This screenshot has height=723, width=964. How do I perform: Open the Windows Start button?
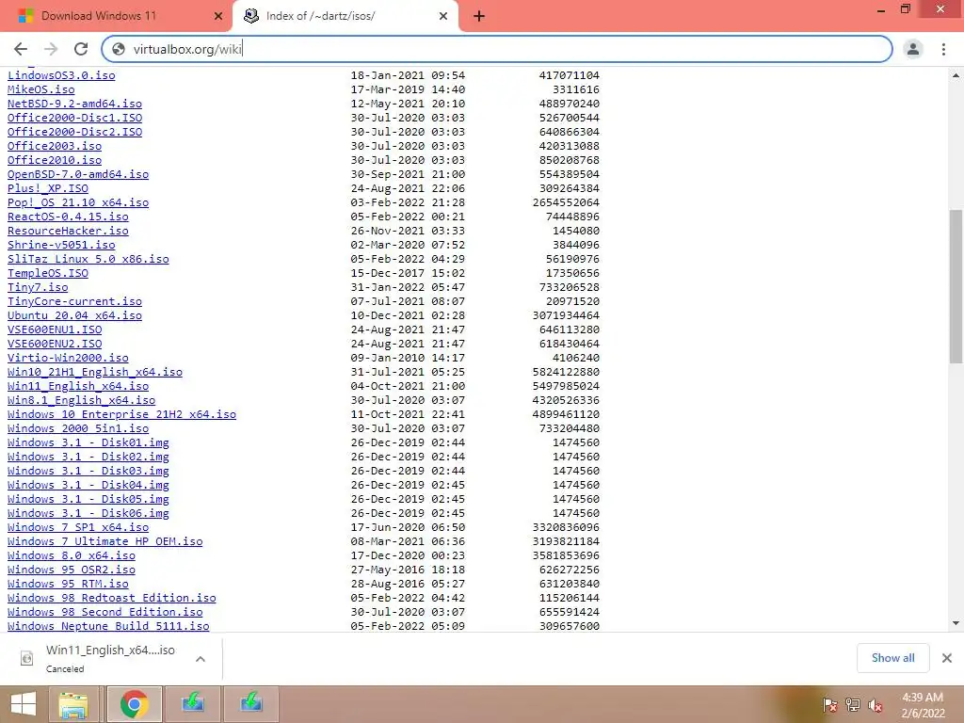point(24,704)
